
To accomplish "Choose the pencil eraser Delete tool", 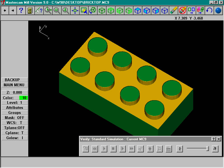I will pyautogui.click(x=174, y=10).
